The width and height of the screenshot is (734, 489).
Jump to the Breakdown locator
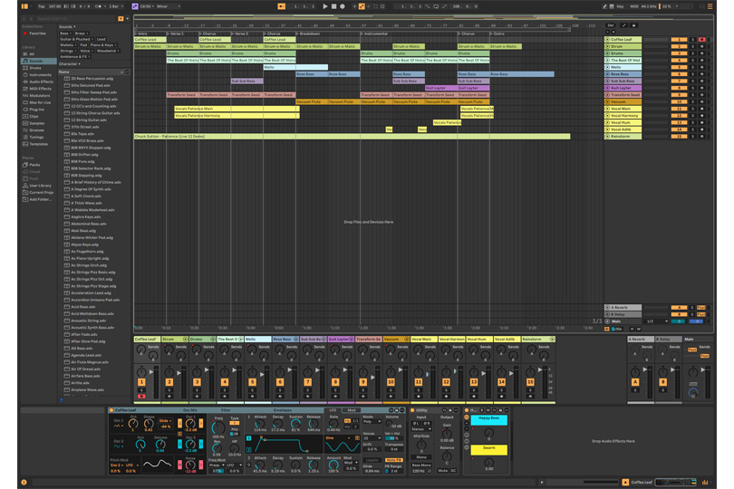(x=308, y=34)
